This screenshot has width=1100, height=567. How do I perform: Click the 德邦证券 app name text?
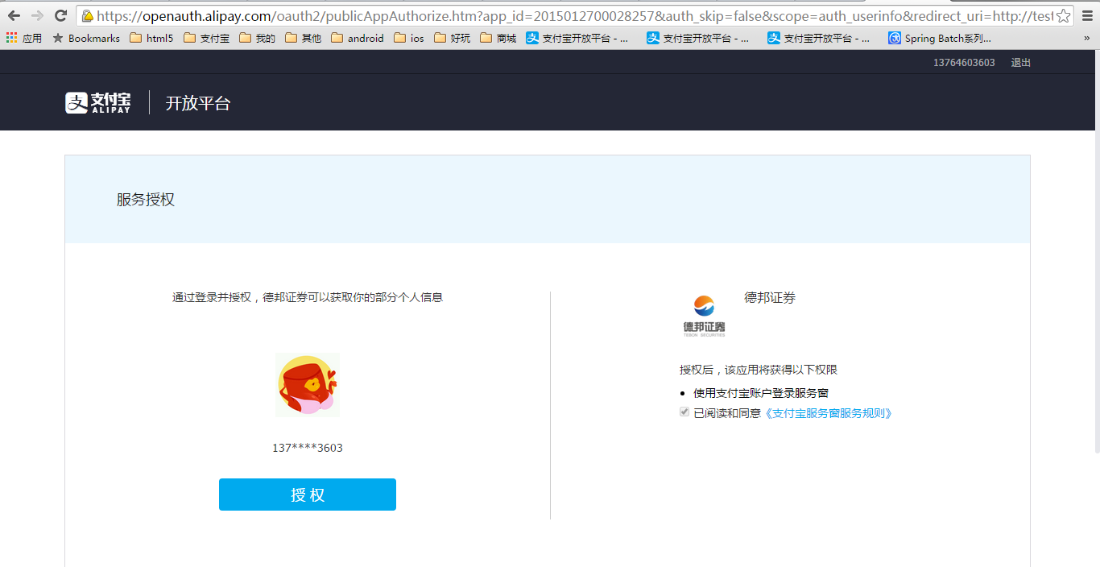point(770,298)
